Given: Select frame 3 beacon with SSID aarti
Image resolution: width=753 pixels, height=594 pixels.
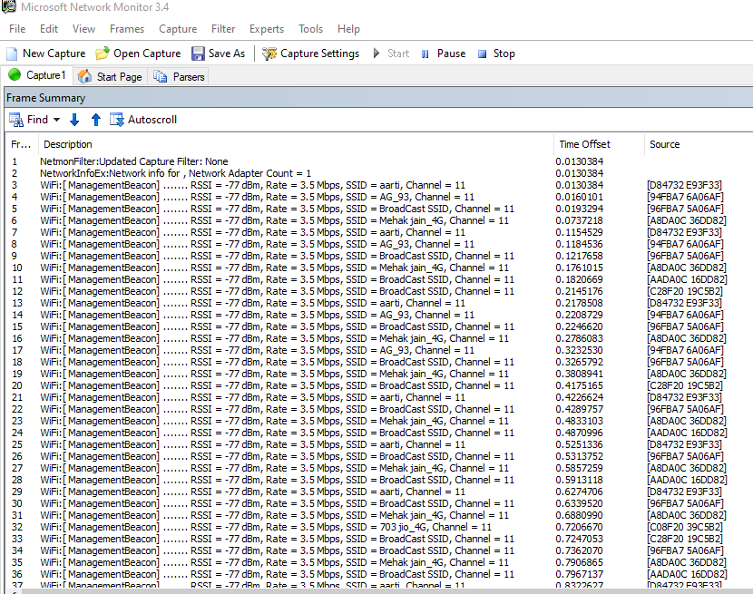Looking at the screenshot, I should pos(379,185).
